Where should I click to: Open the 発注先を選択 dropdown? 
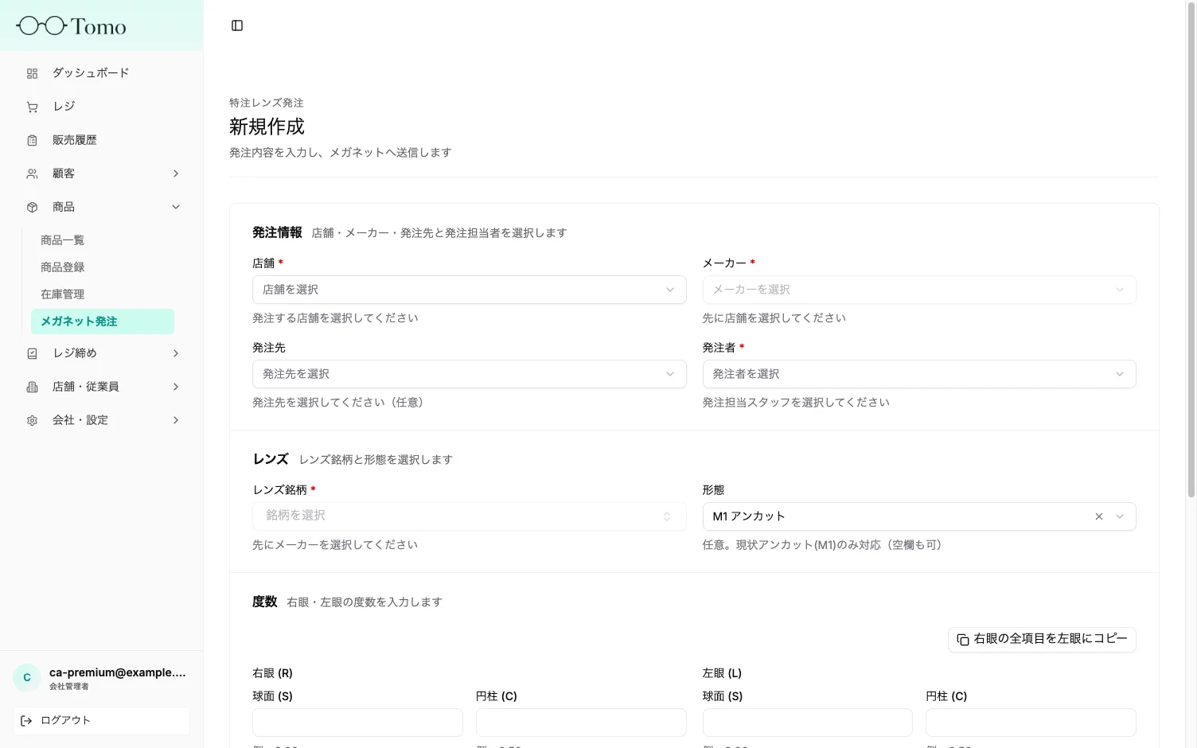(x=470, y=374)
